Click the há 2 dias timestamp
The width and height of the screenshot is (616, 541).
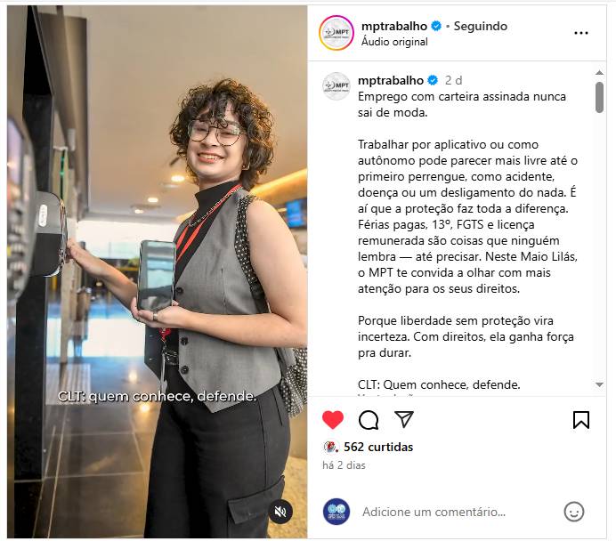tap(344, 465)
